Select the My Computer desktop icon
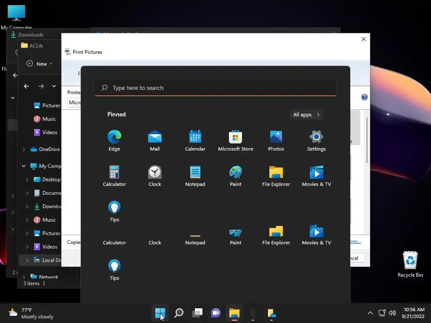This screenshot has width=431, height=323. 16,17
